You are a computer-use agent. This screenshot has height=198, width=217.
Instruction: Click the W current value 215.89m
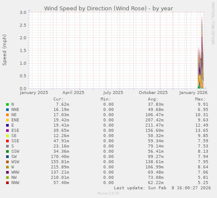click(x=60, y=167)
